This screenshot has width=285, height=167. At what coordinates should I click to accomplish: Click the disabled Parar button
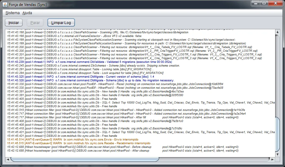tap(35, 23)
